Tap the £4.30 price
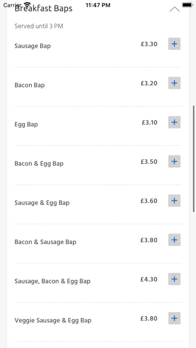 click(148, 279)
